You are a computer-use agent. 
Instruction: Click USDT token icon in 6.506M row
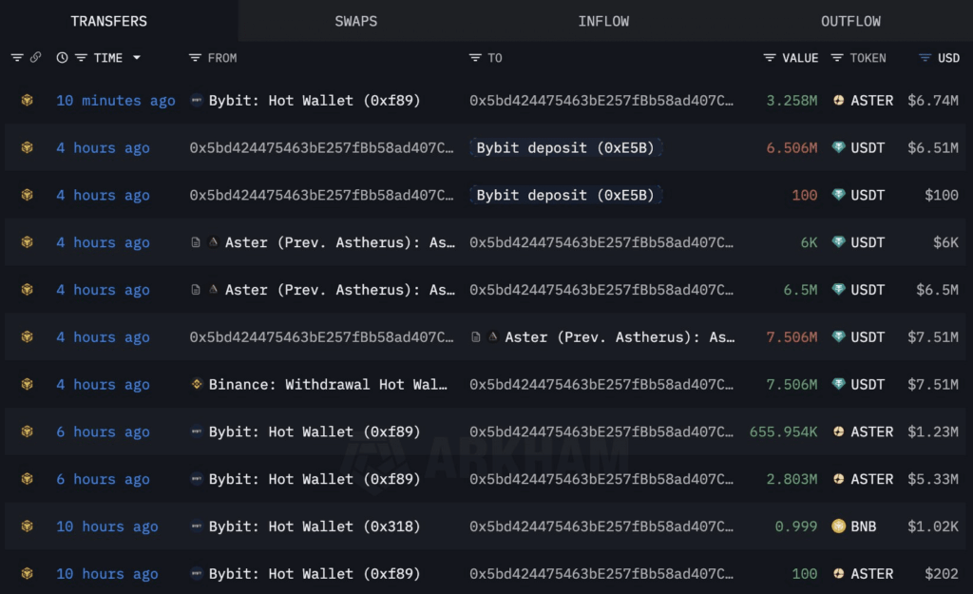point(838,148)
